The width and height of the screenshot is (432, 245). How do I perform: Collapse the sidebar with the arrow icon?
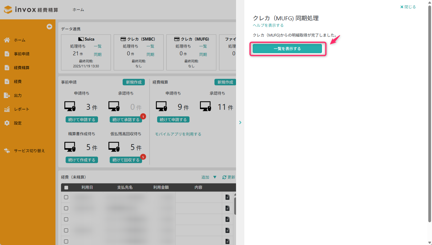pos(49,27)
